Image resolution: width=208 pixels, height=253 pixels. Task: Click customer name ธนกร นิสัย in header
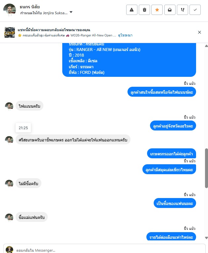[30, 7]
